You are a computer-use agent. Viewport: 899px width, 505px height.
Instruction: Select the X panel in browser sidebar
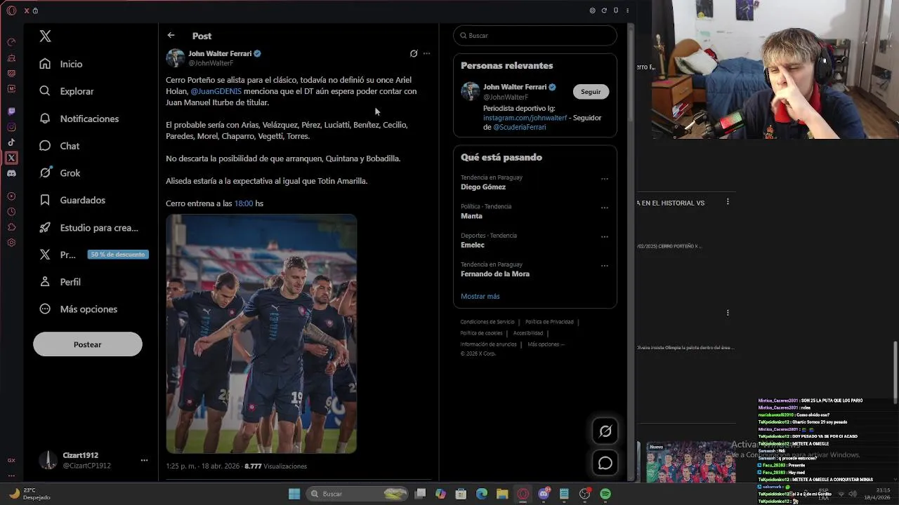(x=11, y=158)
